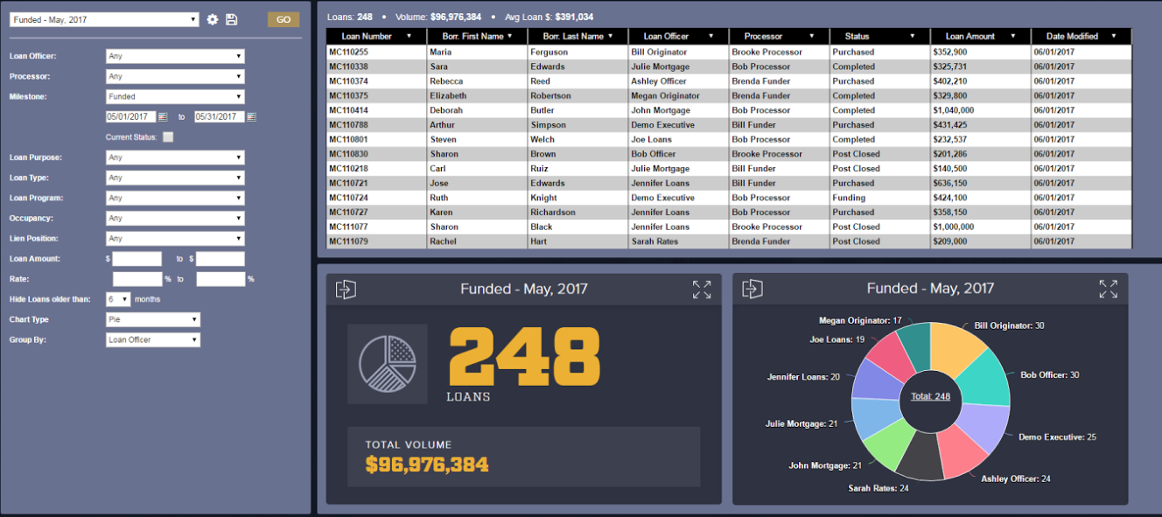Screen dimensions: 1162x517
Task: Open Hide Loans older than months dropdown
Action: click(x=118, y=299)
